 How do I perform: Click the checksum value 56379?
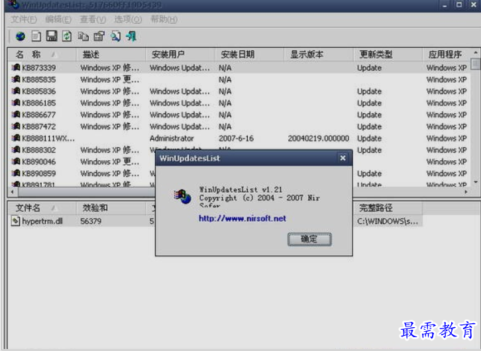(91, 221)
